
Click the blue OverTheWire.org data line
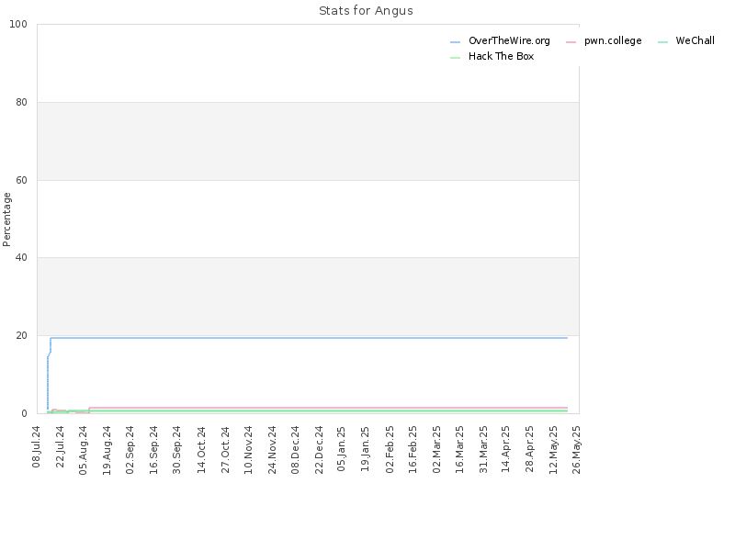[x=310, y=338]
